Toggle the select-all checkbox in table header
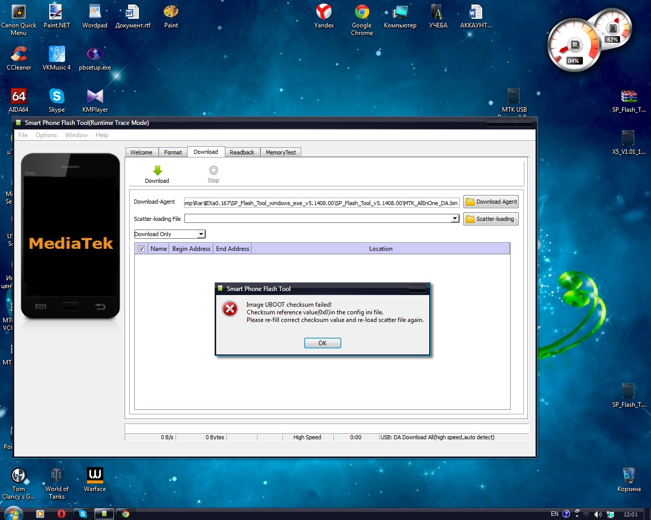The height and width of the screenshot is (520, 651). coord(141,249)
